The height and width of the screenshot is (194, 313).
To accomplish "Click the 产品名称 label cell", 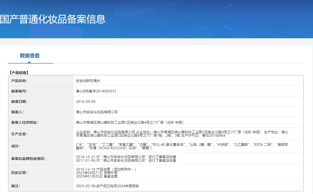I will (41, 81).
